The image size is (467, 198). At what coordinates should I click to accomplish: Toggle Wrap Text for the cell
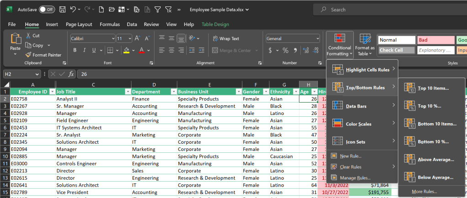[x=225, y=38]
